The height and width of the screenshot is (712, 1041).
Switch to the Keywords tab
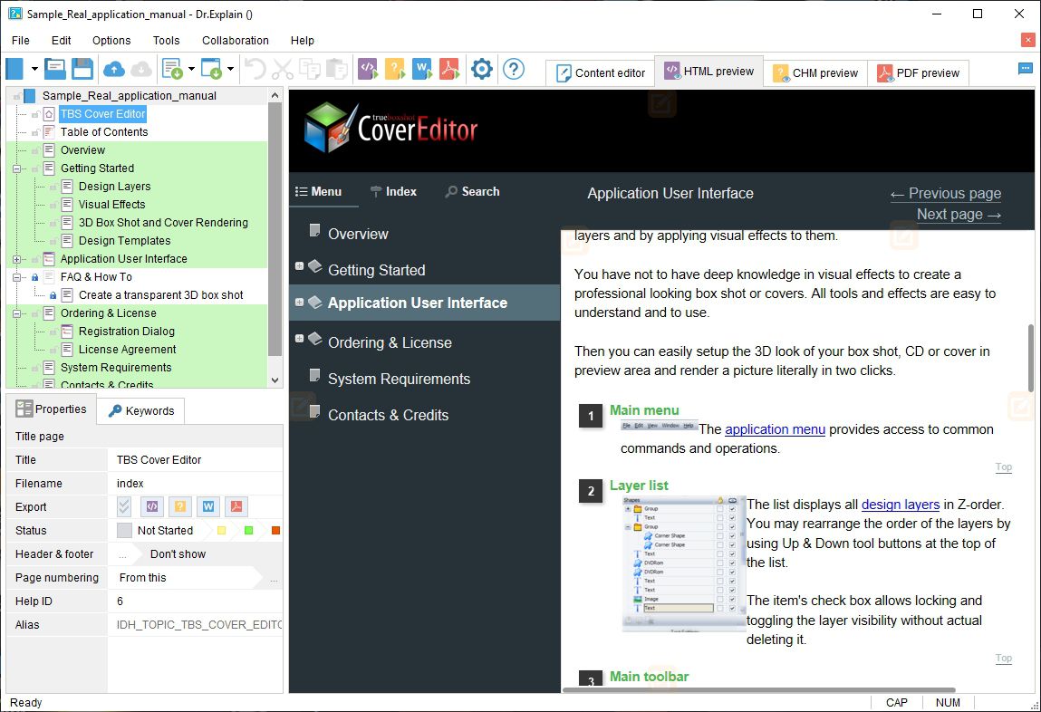[140, 410]
